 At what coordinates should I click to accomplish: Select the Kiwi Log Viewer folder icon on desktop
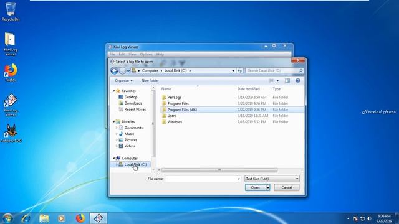coord(11,44)
